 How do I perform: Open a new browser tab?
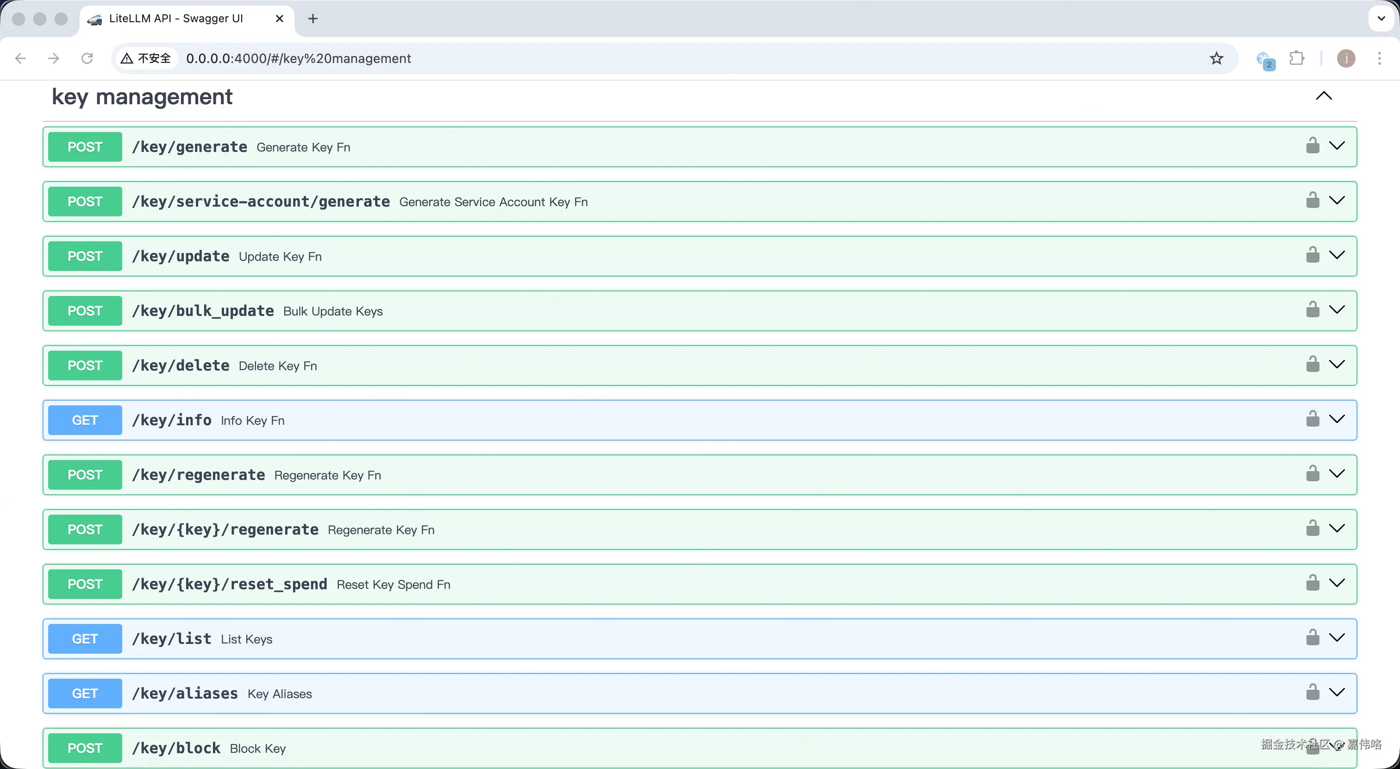[312, 19]
